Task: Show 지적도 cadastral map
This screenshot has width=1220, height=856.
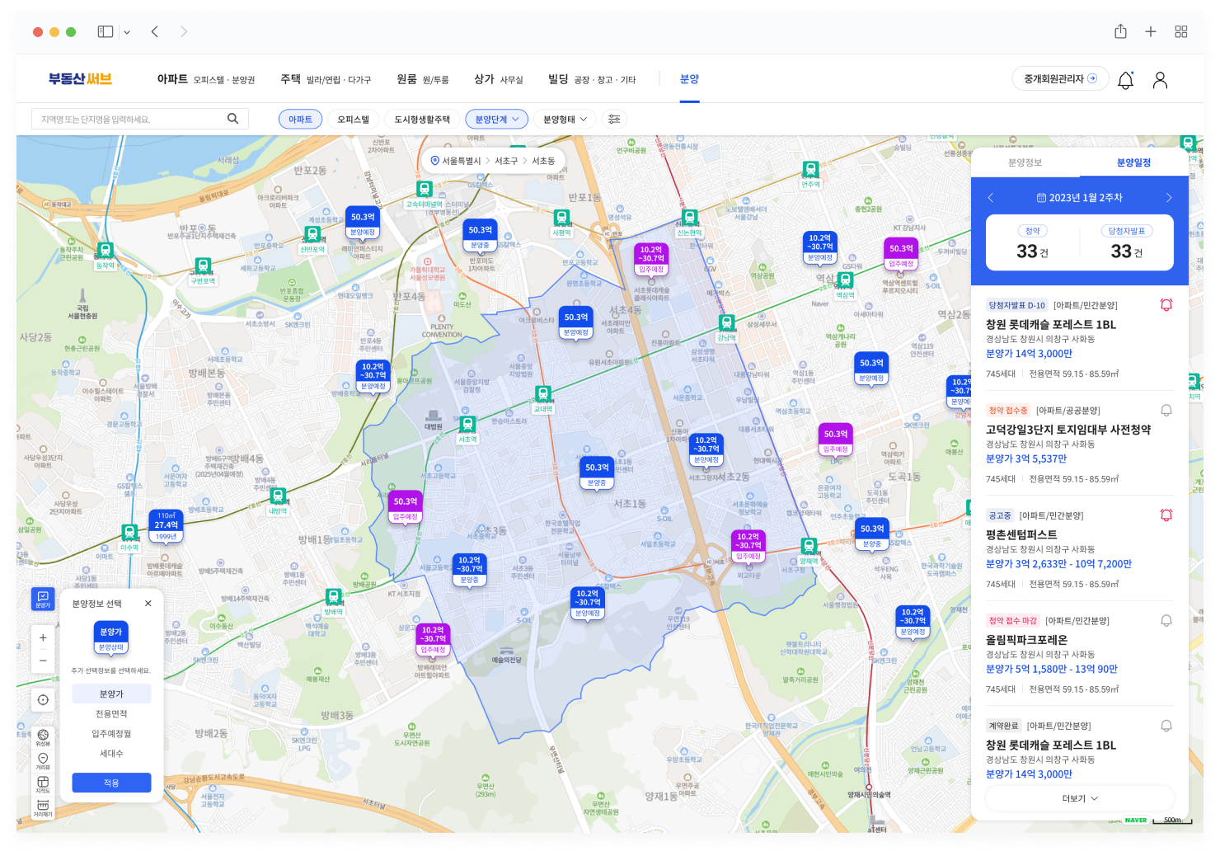Action: [43, 784]
